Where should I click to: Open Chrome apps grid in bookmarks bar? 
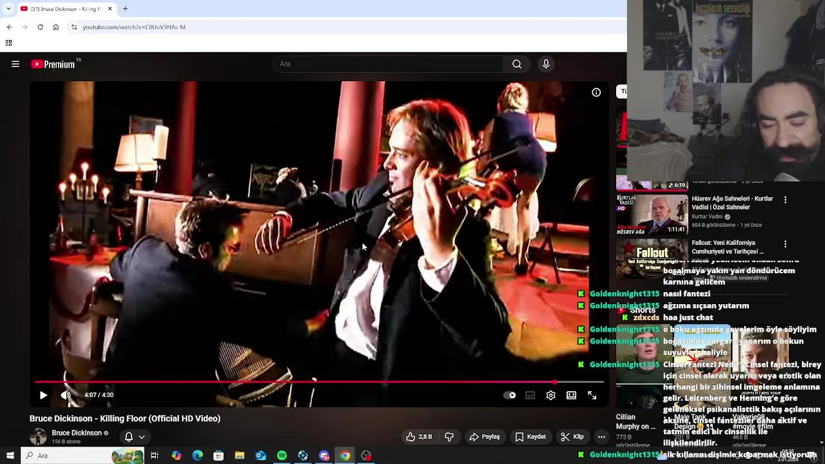click(x=8, y=43)
